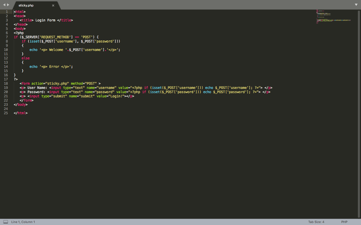Screen dimensions: 361x225
Task: Click the else keyword on line 12
Action: coord(25,58)
